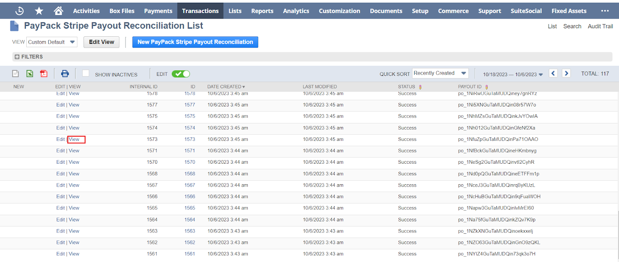
Task: Open the more menu ellipsis icon
Action: click(x=605, y=11)
